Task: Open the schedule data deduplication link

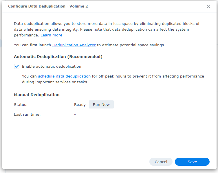Action: click(x=64, y=76)
